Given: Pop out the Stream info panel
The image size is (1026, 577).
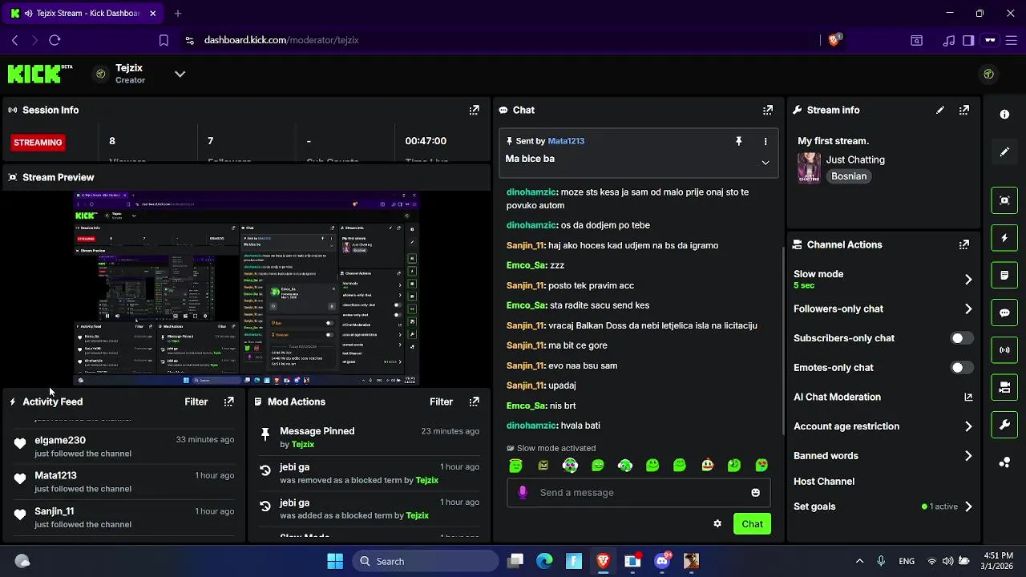Looking at the screenshot, I should tap(963, 110).
